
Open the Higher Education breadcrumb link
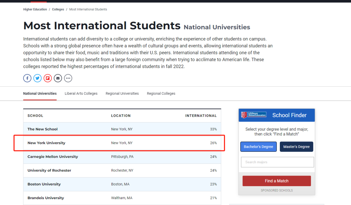pyautogui.click(x=35, y=9)
